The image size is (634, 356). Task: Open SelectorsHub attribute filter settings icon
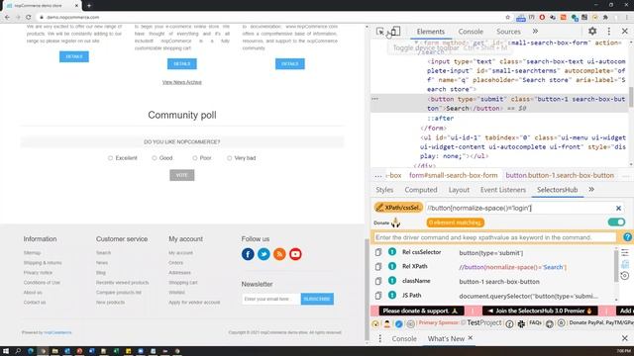pos(625,253)
